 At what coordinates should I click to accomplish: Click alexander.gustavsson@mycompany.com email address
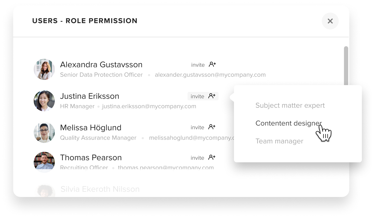click(210, 75)
